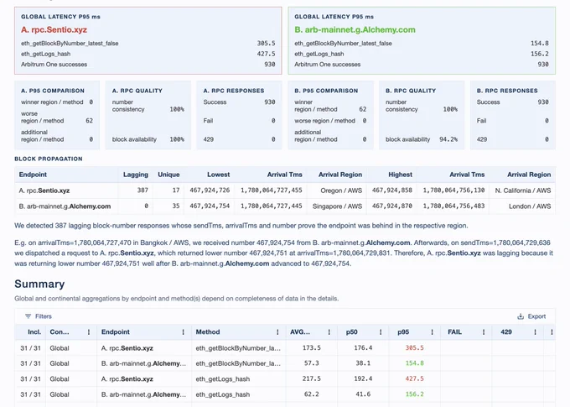570x407 pixels.
Task: Click the B. RPC RESPONSES card title
Action: pyautogui.click(x=507, y=91)
